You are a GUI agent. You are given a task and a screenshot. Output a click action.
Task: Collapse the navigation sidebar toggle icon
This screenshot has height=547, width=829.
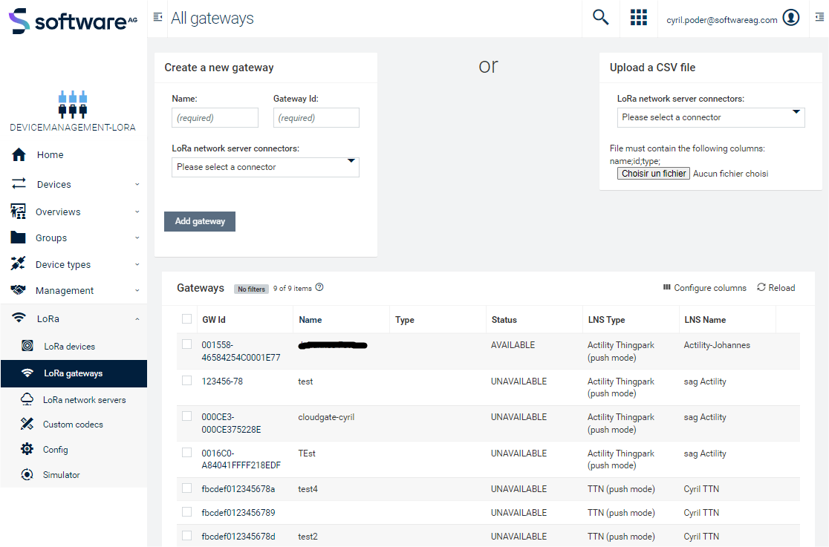point(157,18)
